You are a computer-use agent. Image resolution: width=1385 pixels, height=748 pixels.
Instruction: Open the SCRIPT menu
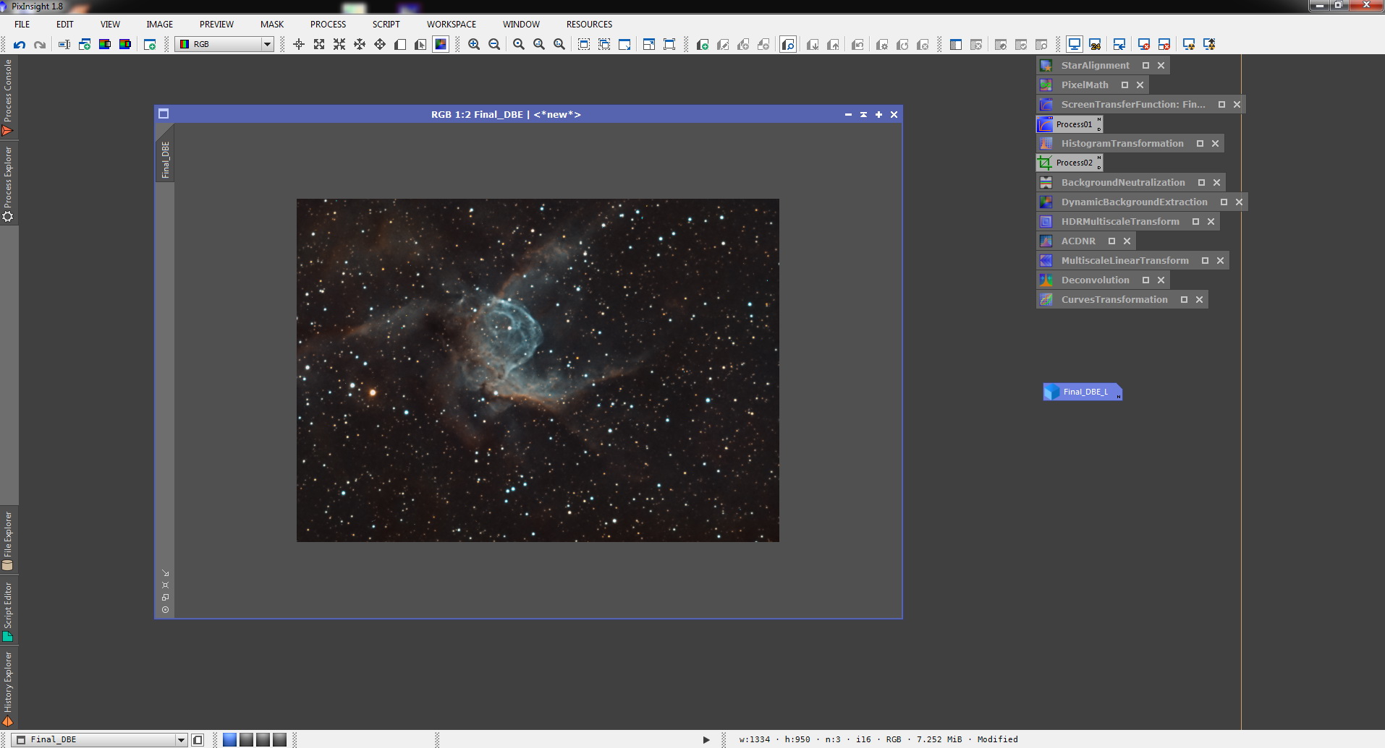pyautogui.click(x=386, y=24)
